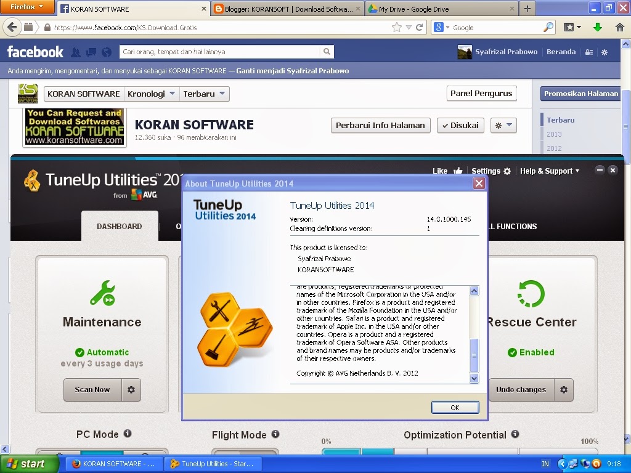Viewport: 631px width, 473px height.
Task: Click Promosikan Halaman button
Action: (x=580, y=94)
